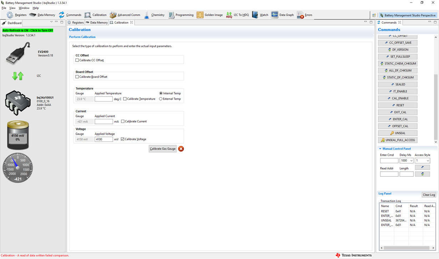Maximize the Commands panel
This screenshot has width=439, height=259.
[x=435, y=22]
